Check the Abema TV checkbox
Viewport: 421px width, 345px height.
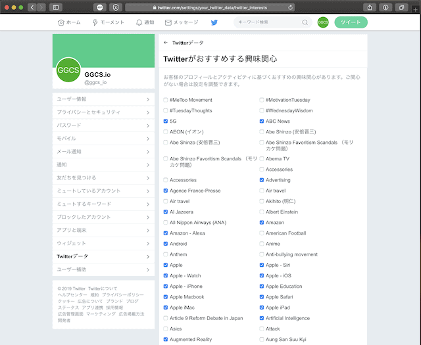click(x=262, y=159)
